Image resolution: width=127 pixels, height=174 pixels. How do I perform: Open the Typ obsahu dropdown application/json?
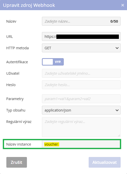pyautogui.click(x=81, y=110)
